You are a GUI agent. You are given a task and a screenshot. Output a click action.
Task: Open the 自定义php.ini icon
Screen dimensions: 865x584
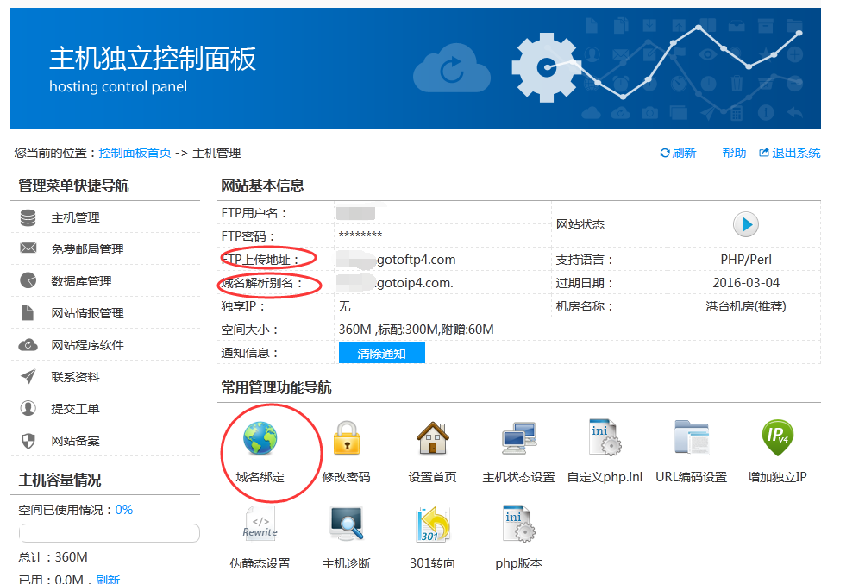click(605, 438)
